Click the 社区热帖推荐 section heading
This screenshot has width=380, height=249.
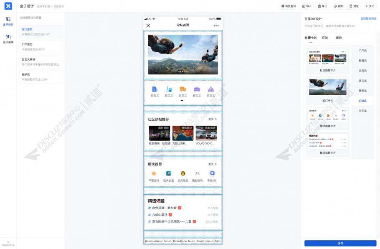point(158,119)
